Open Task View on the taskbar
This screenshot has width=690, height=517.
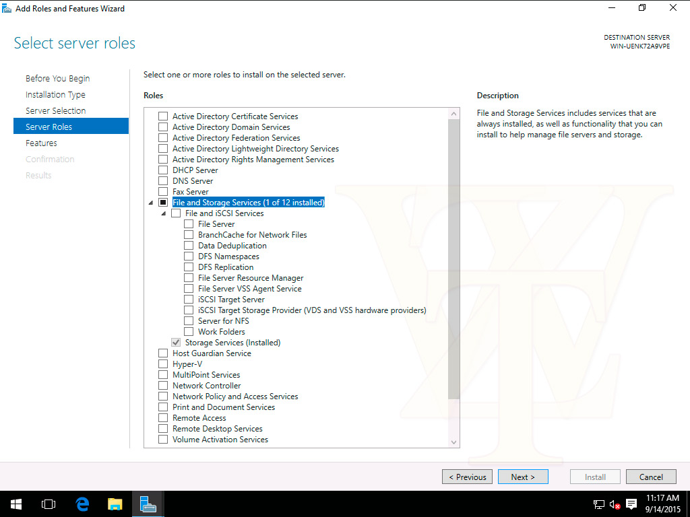[x=48, y=504]
